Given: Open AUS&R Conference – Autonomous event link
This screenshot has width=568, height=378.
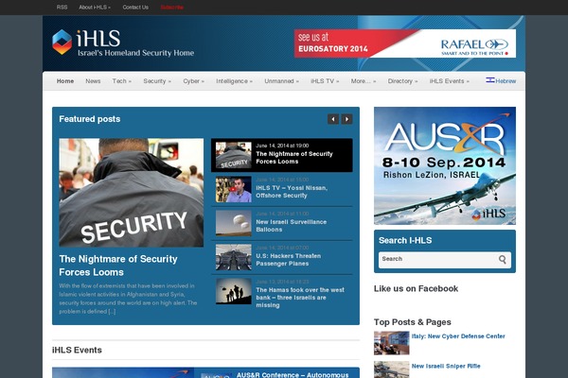Looking at the screenshot, I should [x=293, y=375].
